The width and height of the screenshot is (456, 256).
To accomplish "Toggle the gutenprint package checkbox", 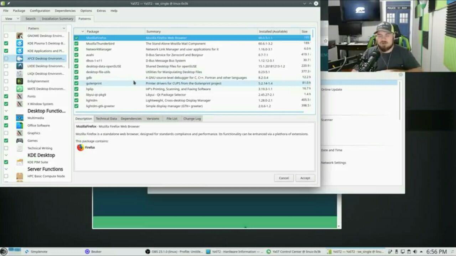I will (76, 83).
